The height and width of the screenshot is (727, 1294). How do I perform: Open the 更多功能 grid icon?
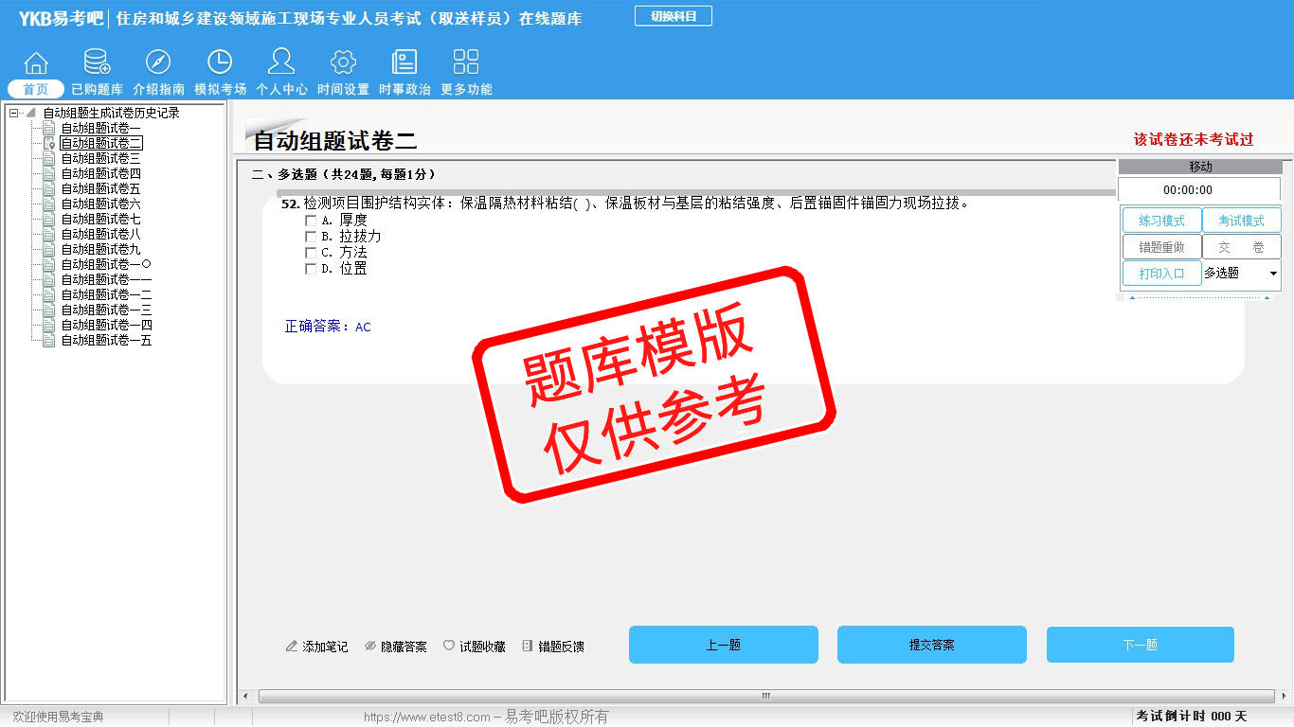466,62
